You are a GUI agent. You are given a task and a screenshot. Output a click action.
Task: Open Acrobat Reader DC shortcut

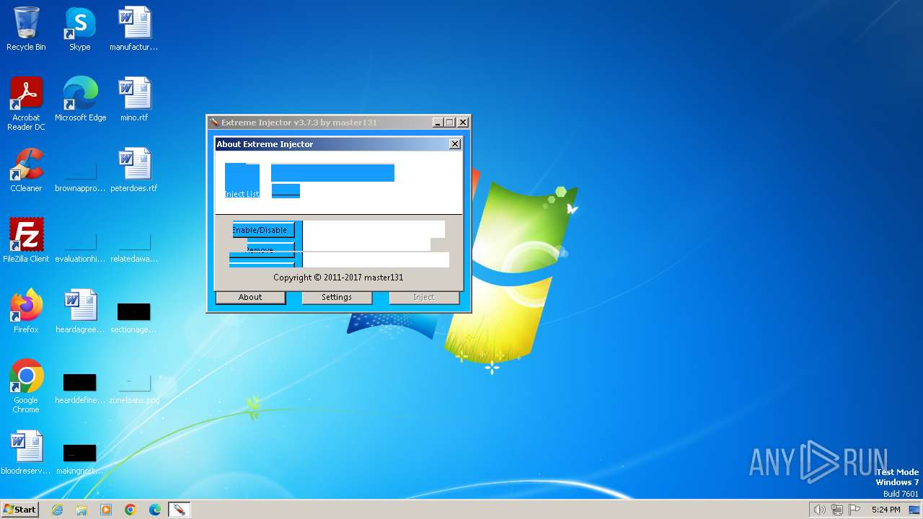[x=26, y=104]
